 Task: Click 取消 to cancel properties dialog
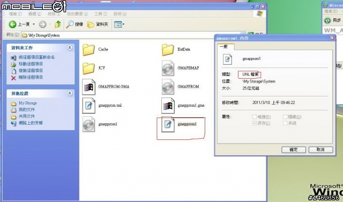click(x=320, y=149)
